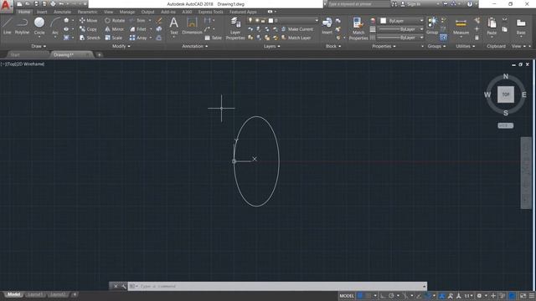Toggle grid display in status bar

[360, 295]
